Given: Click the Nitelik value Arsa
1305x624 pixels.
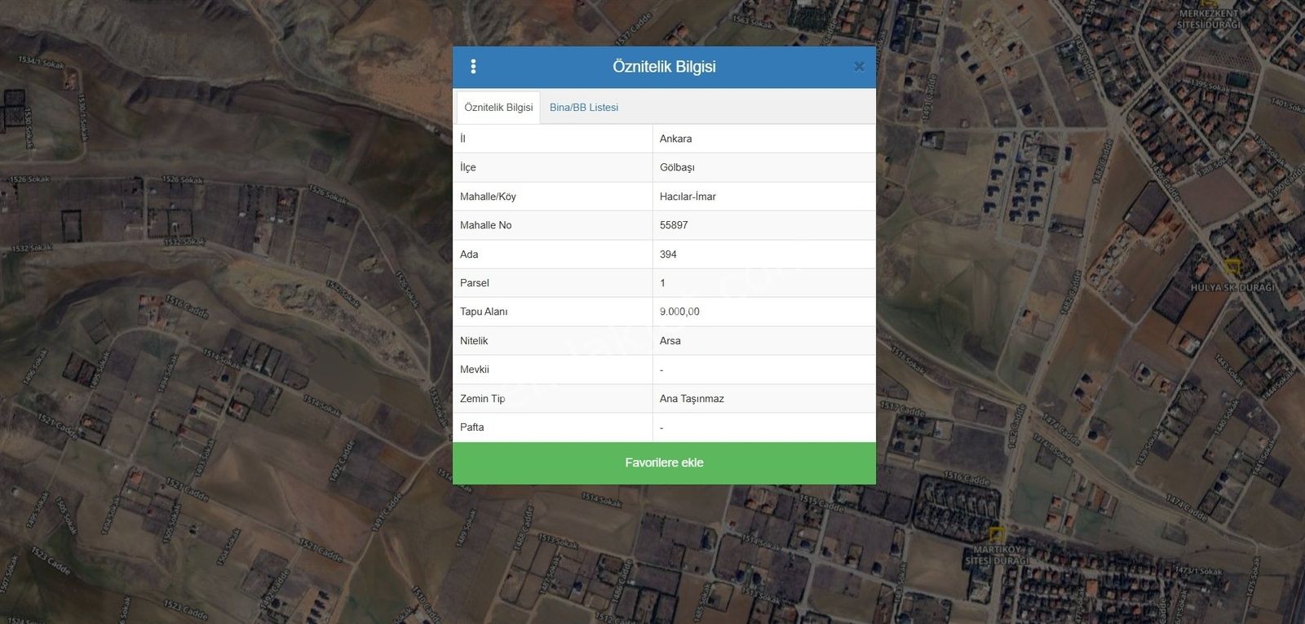Looking at the screenshot, I should (x=670, y=341).
